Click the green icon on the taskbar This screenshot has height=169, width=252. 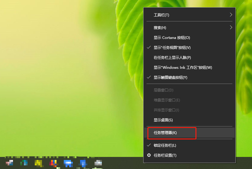(x=24, y=163)
